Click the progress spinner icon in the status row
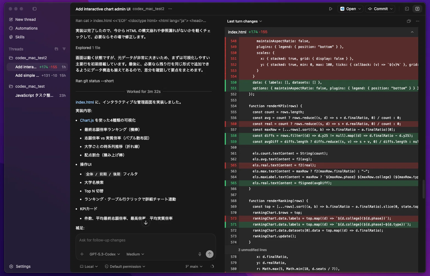 212,266
